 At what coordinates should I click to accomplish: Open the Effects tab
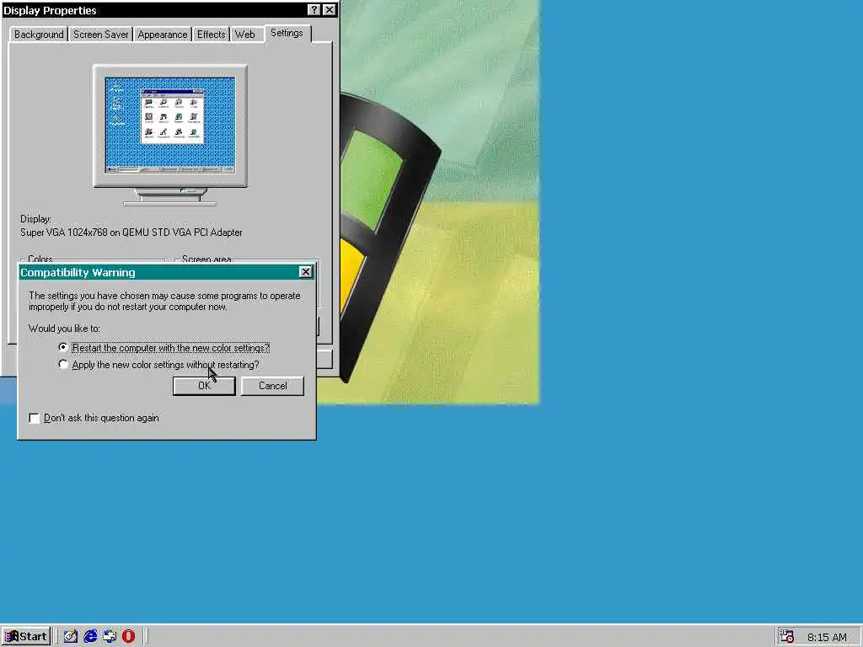(x=211, y=34)
